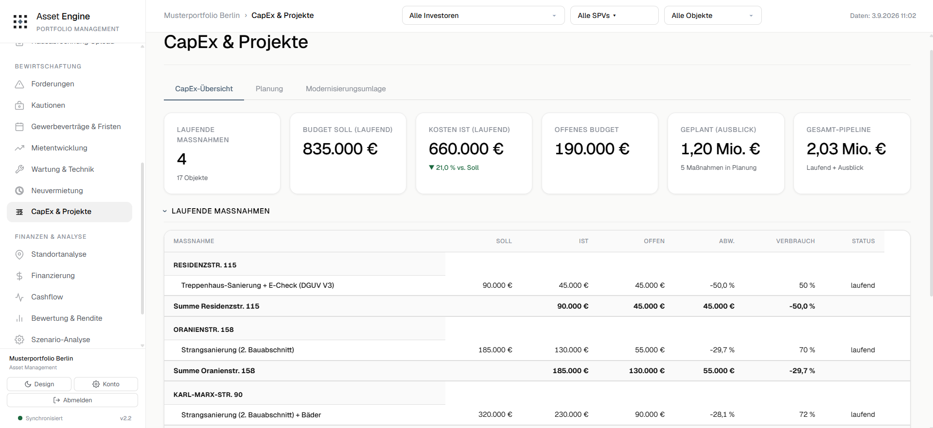Open the Alle Objekte dropdown
This screenshot has width=933, height=428.
[x=713, y=16]
